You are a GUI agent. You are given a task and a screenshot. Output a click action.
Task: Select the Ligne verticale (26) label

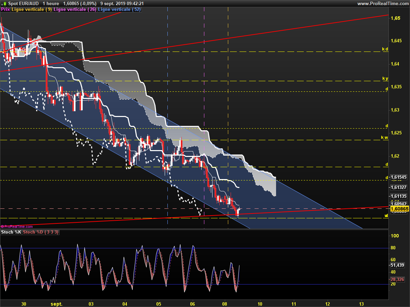point(75,10)
